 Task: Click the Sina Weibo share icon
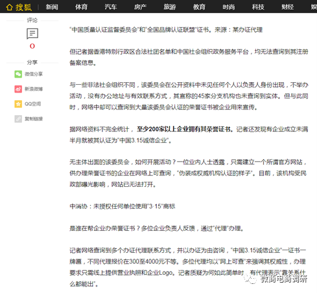point(18,89)
